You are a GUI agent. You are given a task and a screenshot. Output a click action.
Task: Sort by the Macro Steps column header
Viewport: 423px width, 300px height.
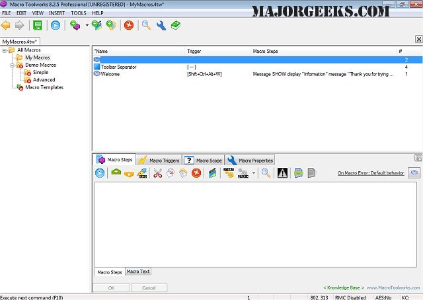coord(323,52)
